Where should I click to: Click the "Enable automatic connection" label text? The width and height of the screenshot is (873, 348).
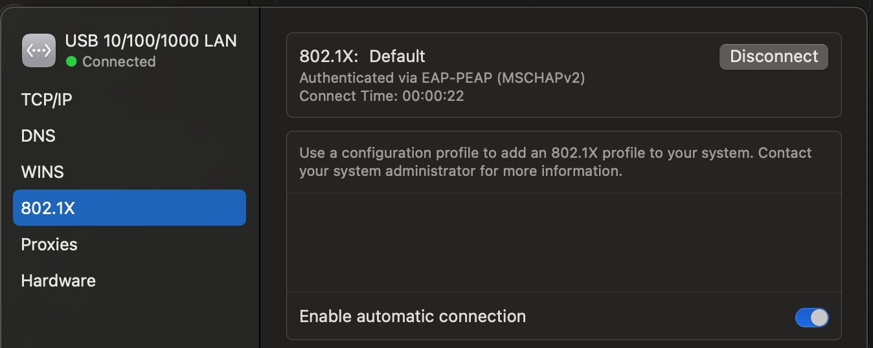413,316
